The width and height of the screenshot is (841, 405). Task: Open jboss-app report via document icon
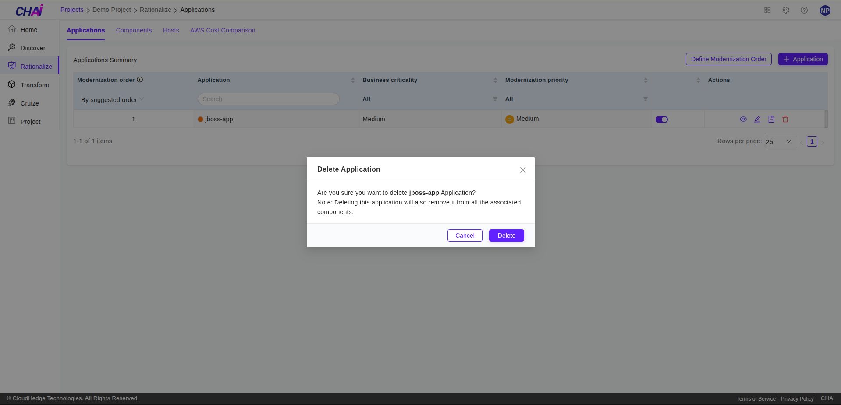(x=771, y=119)
